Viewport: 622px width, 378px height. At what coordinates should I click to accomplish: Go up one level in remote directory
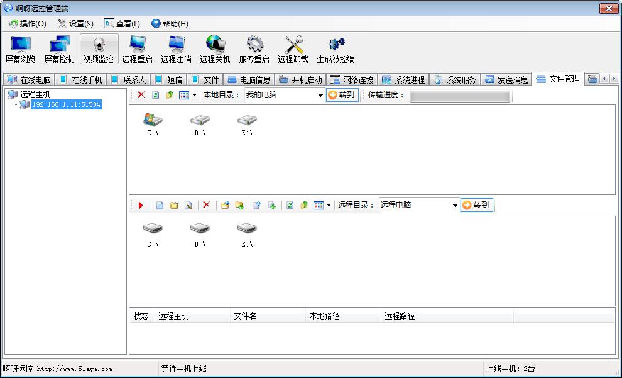pyautogui.click(x=304, y=205)
